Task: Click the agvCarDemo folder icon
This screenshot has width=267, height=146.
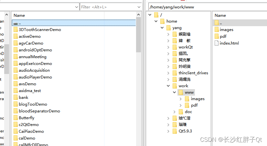Action: (16, 43)
